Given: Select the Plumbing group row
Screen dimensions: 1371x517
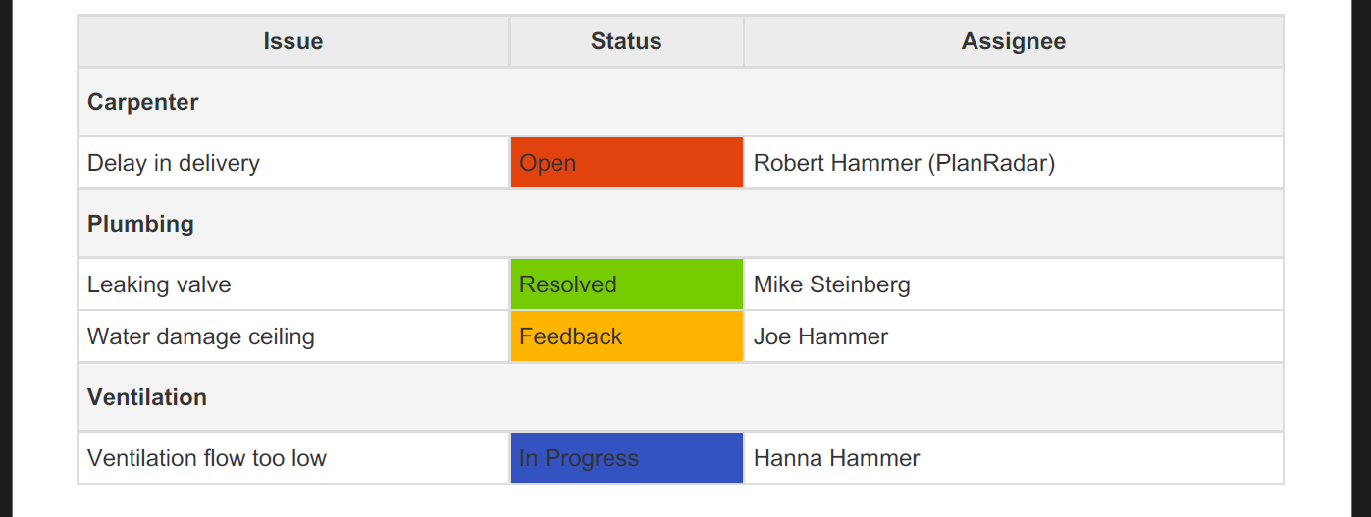Looking at the screenshot, I should point(680,224).
